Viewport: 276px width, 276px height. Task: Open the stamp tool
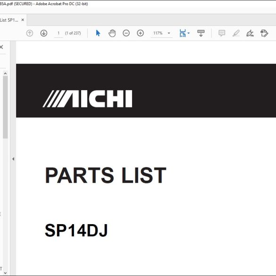coord(264,33)
